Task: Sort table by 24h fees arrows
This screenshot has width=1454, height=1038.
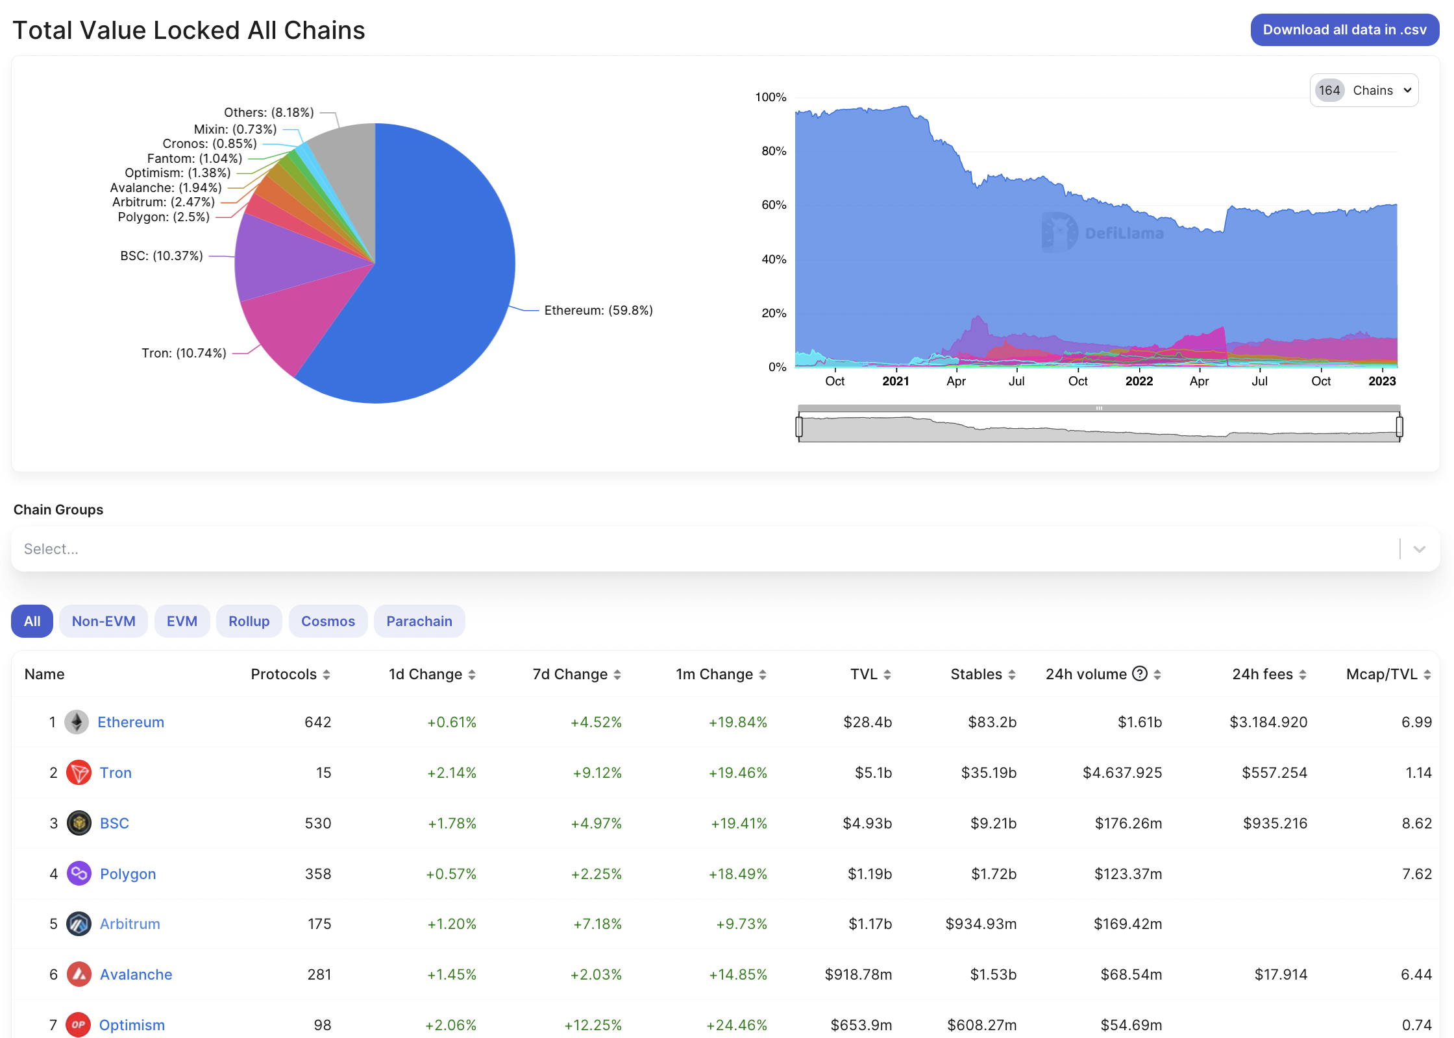Action: (1303, 675)
